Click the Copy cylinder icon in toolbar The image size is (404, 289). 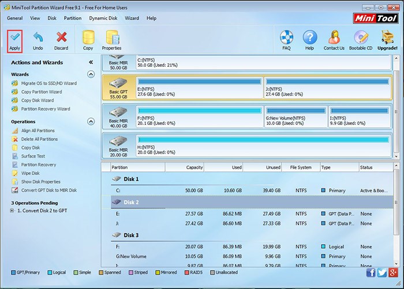(x=88, y=37)
